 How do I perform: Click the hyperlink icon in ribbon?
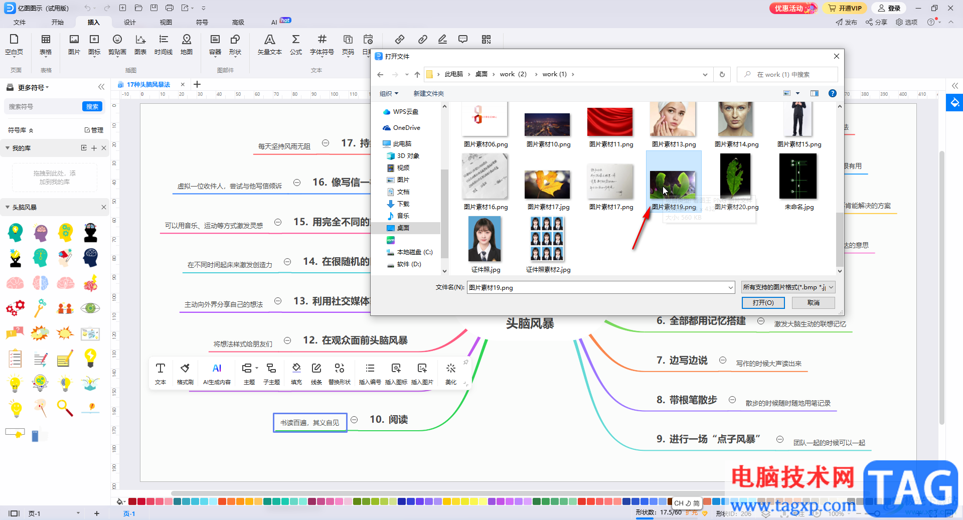tap(400, 39)
